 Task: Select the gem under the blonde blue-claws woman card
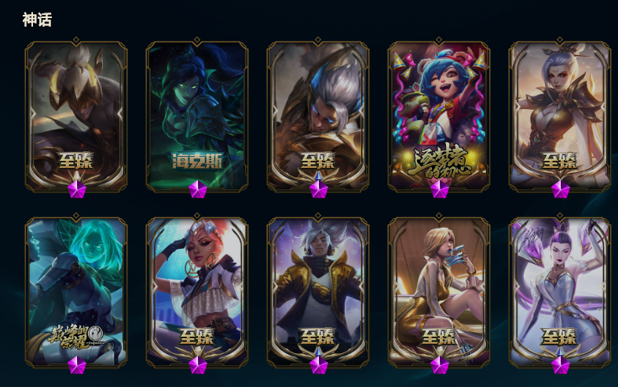click(x=440, y=365)
